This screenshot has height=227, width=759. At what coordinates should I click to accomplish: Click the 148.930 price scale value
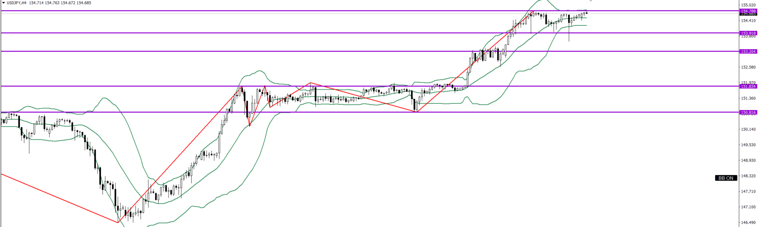pos(748,160)
